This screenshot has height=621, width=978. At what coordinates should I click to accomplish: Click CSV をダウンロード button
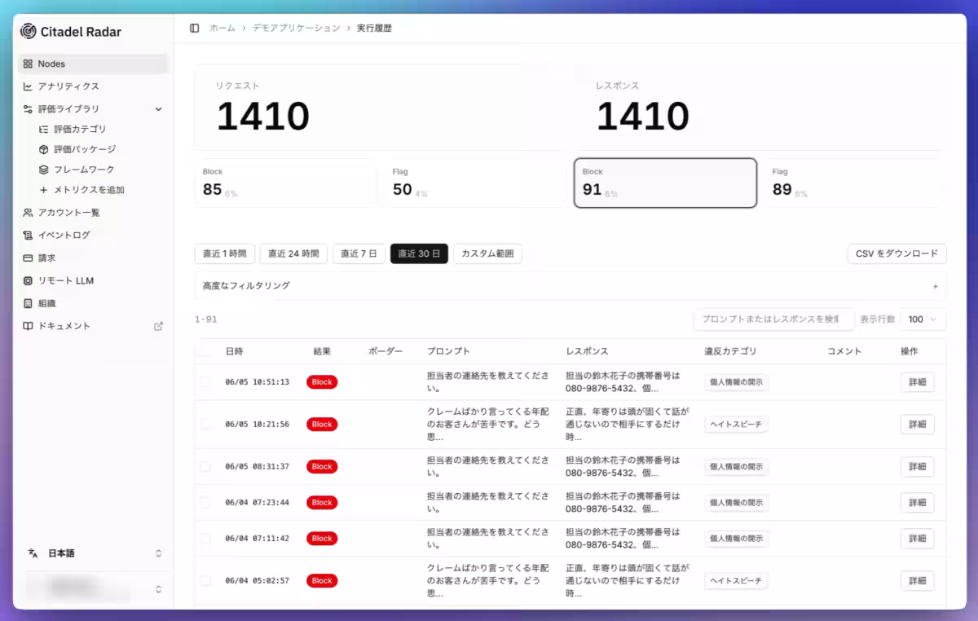click(896, 253)
